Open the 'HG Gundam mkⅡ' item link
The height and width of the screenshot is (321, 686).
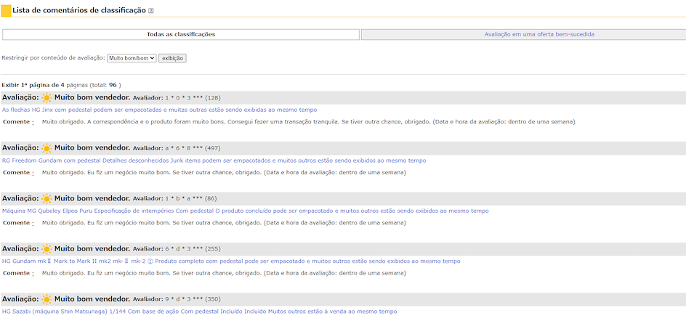[x=231, y=261]
